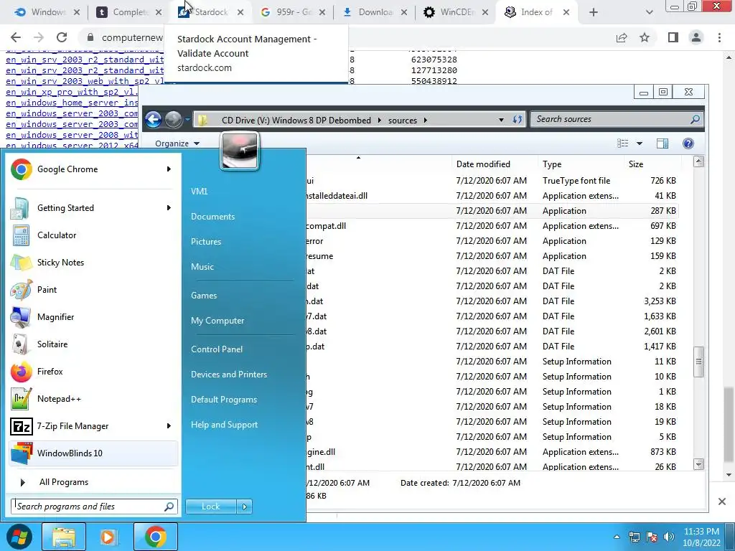The width and height of the screenshot is (735, 551).
Task: Click the Explorer back arrow button
Action: [x=154, y=120]
